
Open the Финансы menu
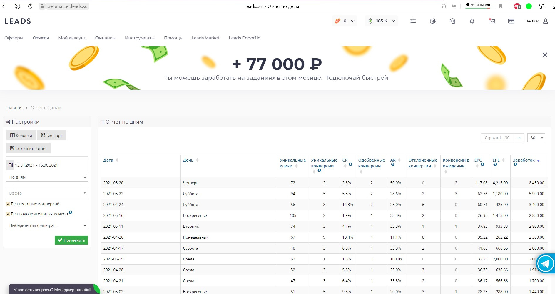pyautogui.click(x=105, y=38)
